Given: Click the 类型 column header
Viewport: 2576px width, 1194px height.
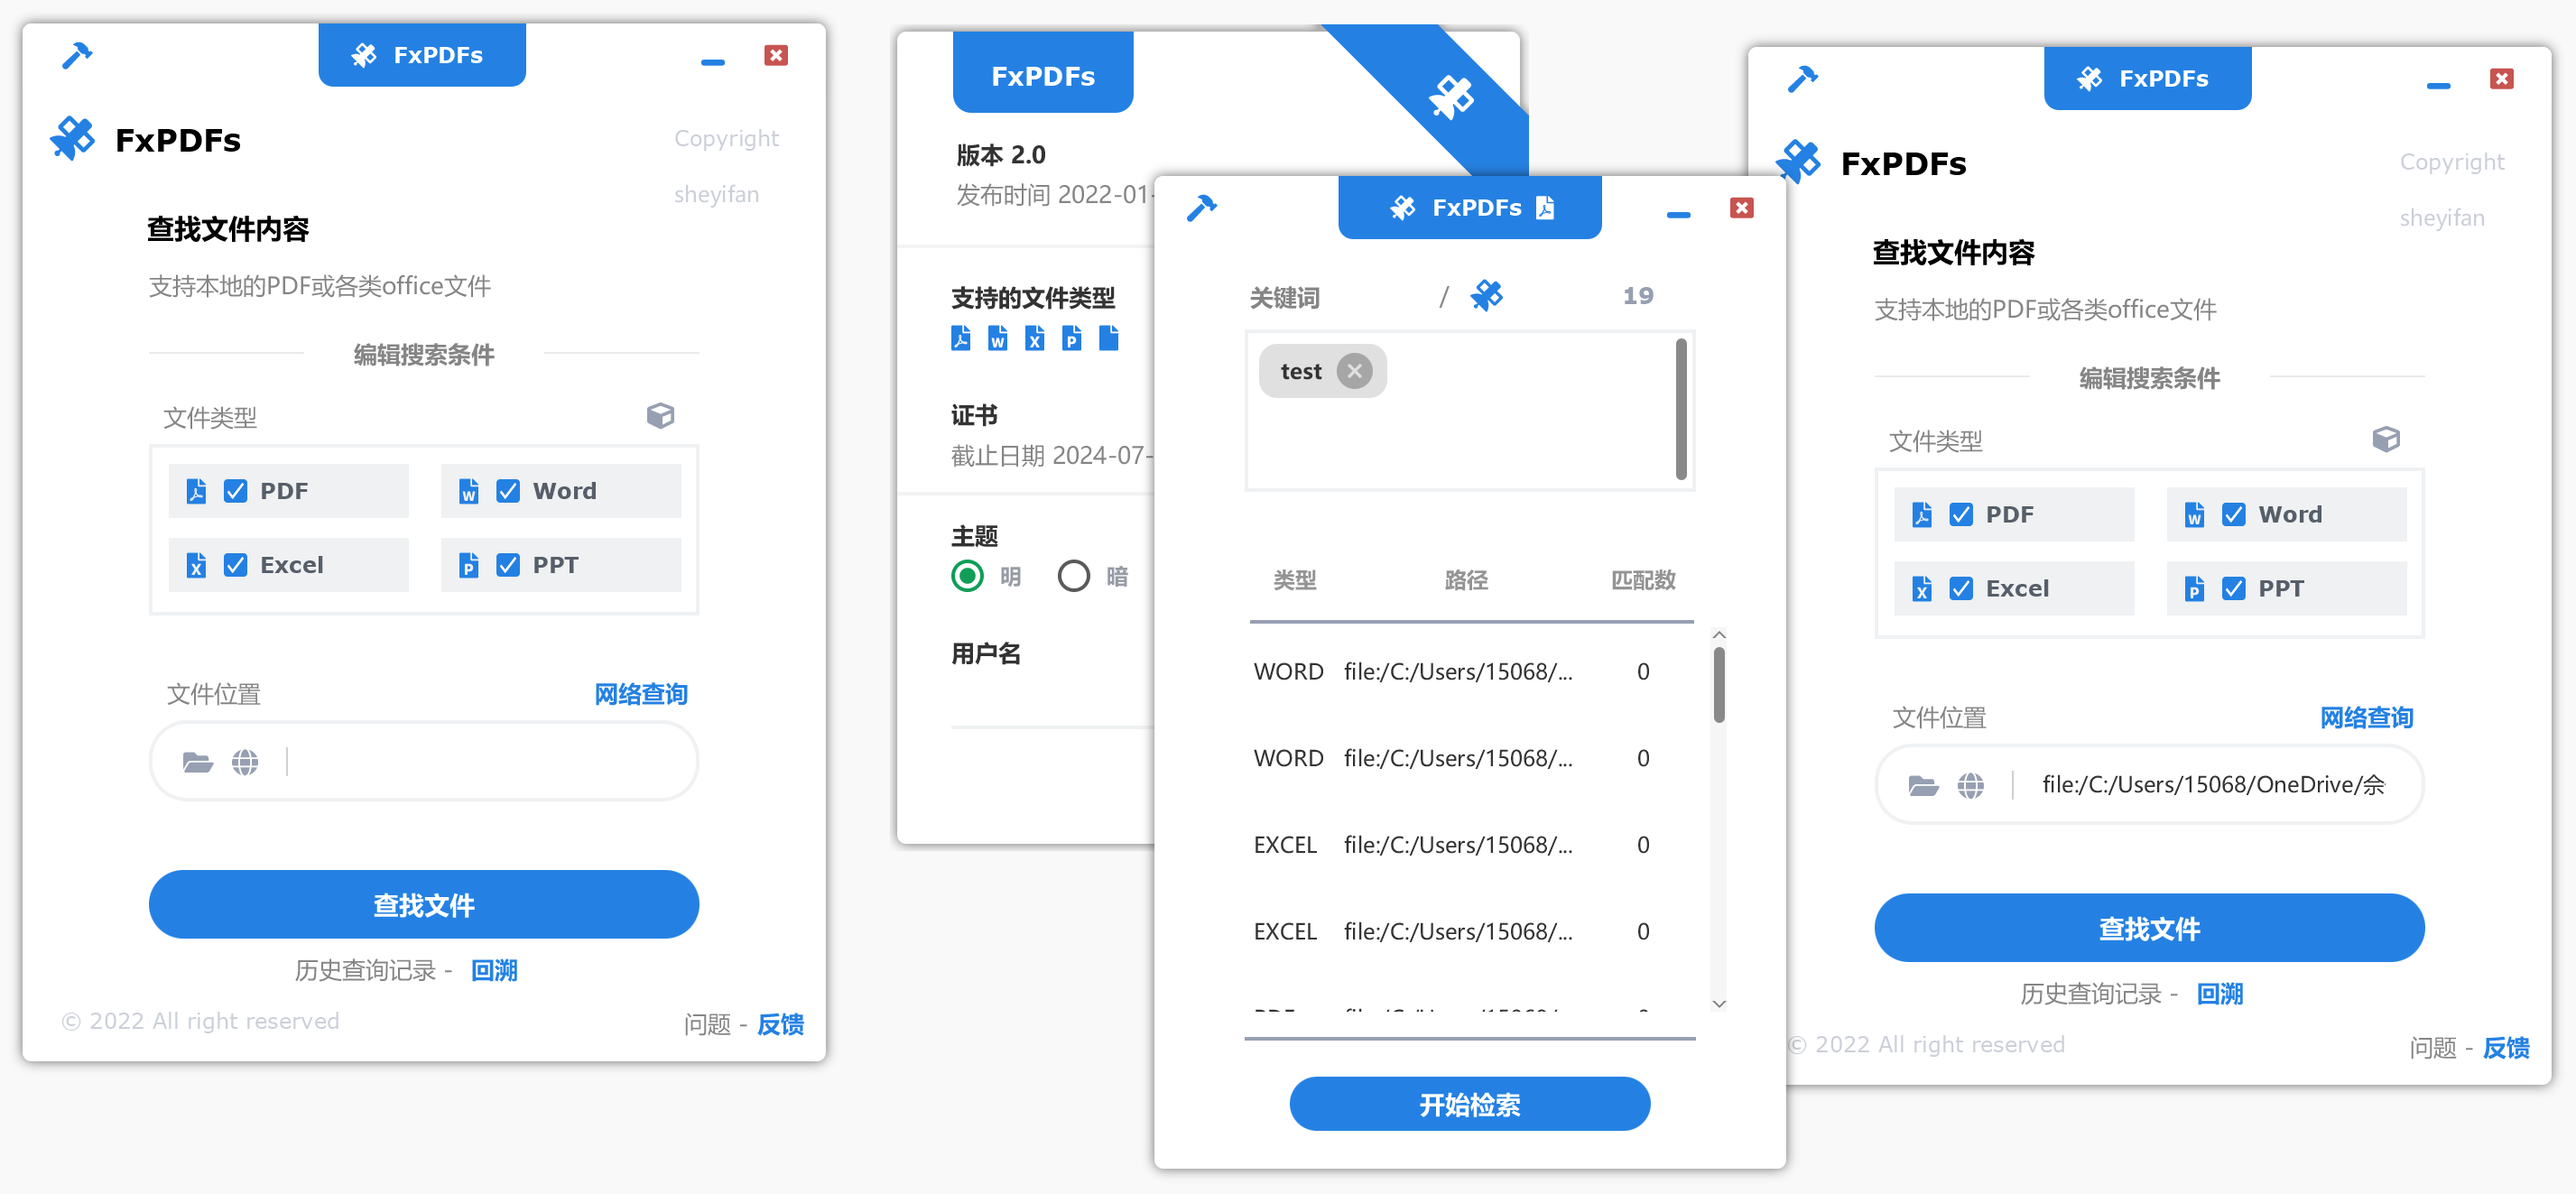Looking at the screenshot, I should [1294, 580].
